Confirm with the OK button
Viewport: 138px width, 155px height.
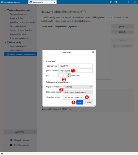(80, 102)
